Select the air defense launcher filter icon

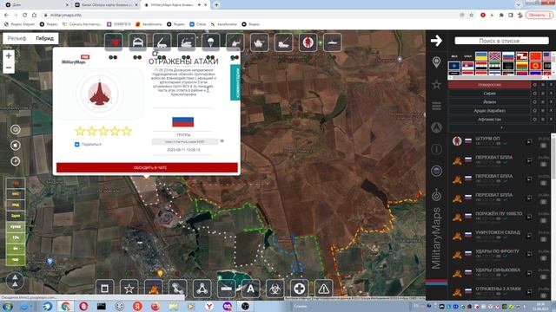tap(187, 42)
